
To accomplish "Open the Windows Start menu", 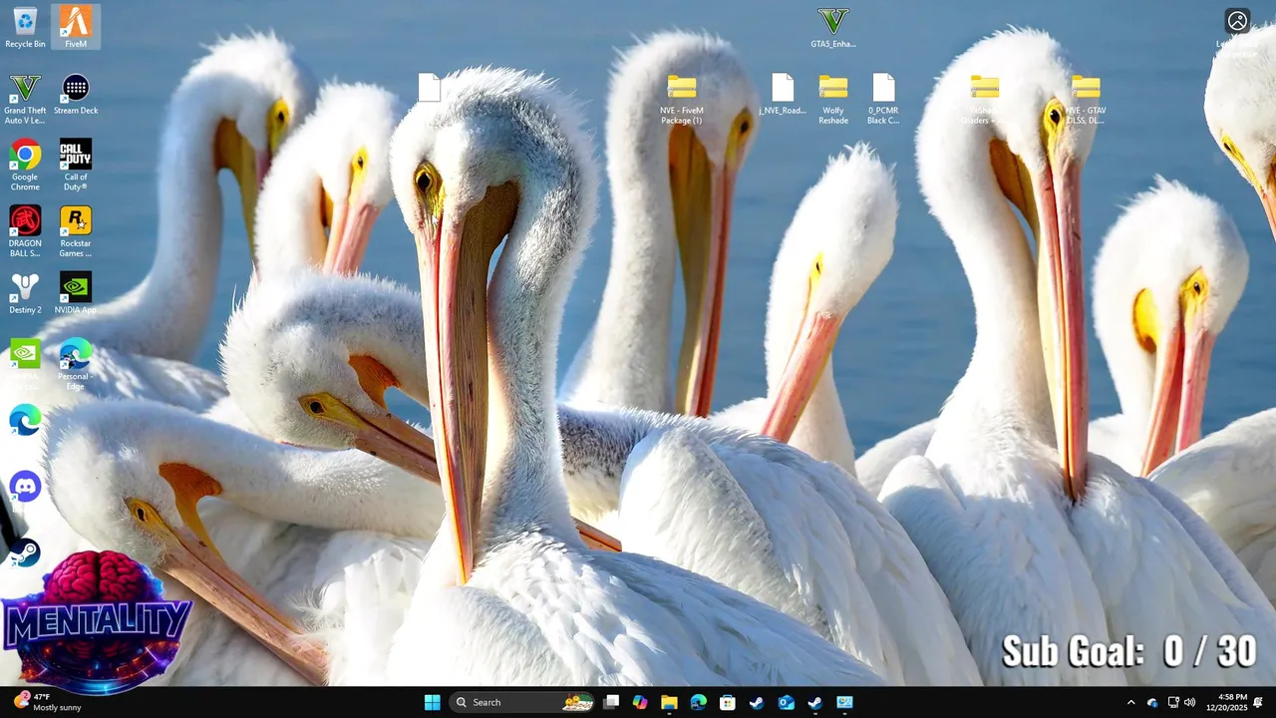I will tap(432, 702).
